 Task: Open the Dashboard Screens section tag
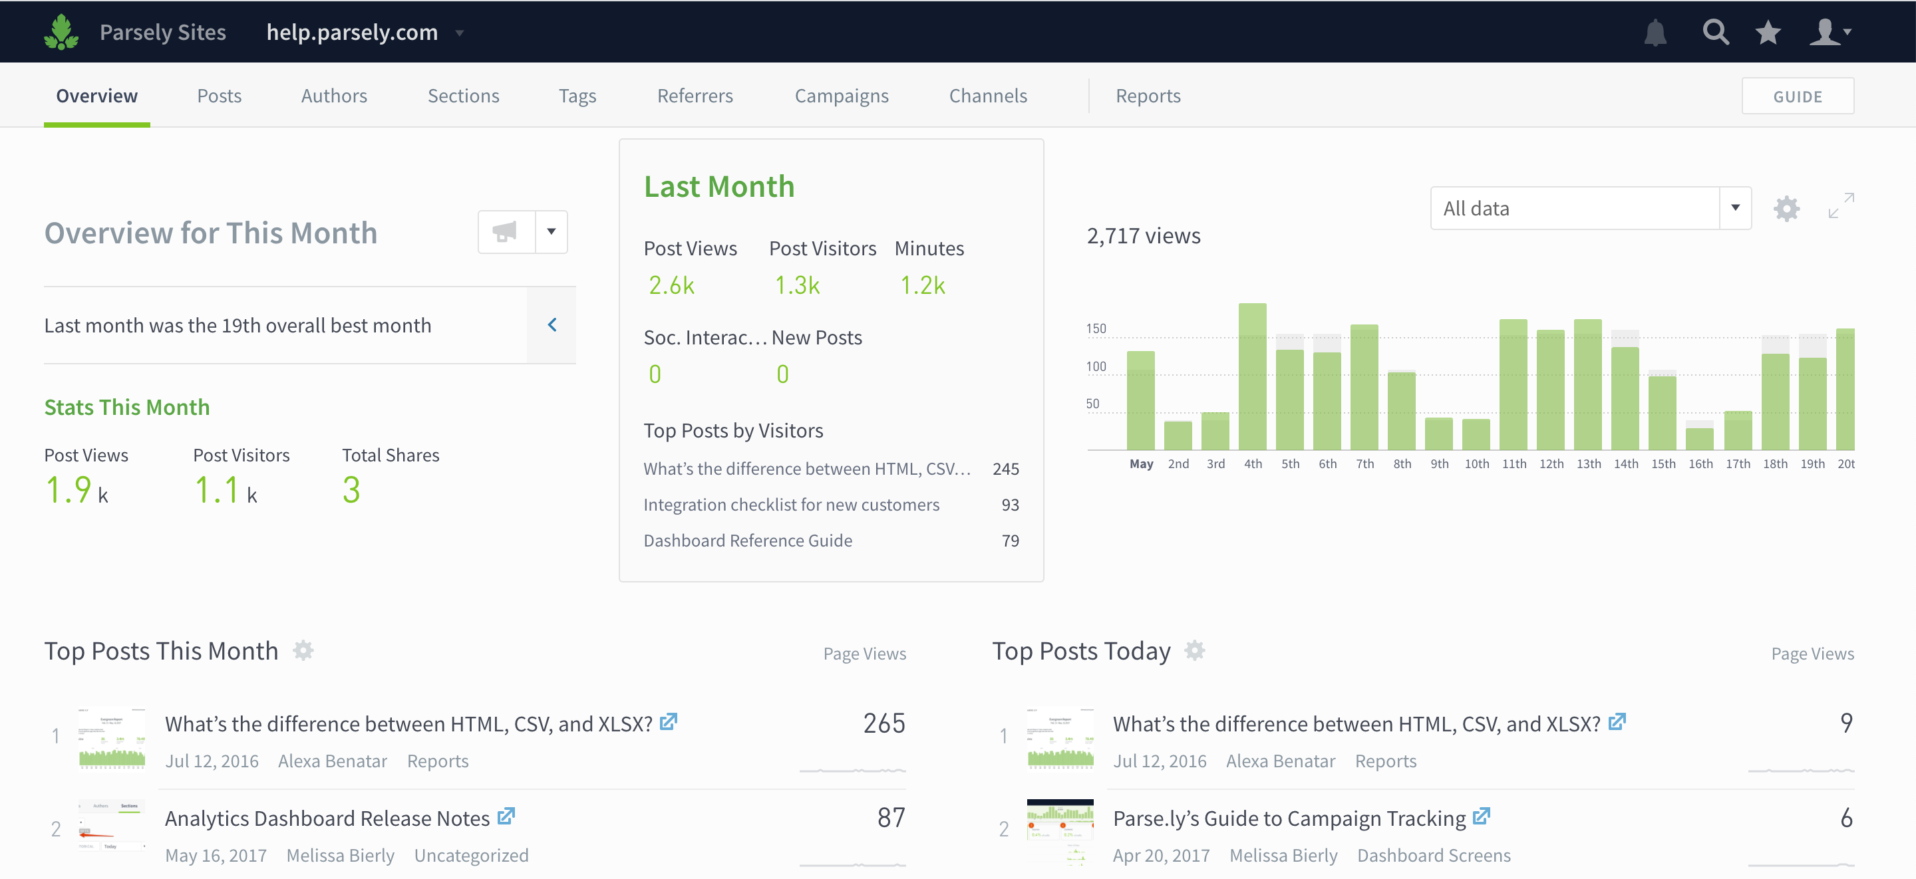[1433, 855]
